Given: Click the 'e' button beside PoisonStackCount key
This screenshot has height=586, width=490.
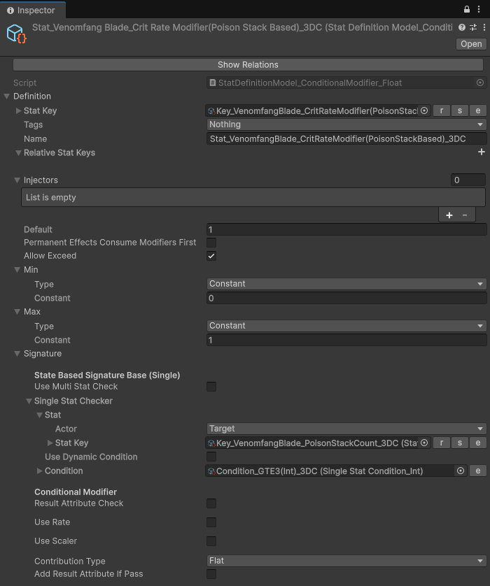Looking at the screenshot, I should (477, 443).
